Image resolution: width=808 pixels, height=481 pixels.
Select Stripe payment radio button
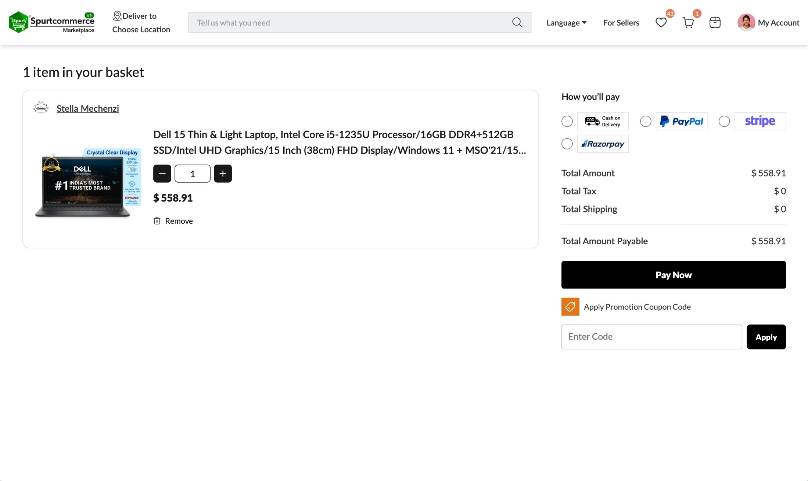point(724,121)
